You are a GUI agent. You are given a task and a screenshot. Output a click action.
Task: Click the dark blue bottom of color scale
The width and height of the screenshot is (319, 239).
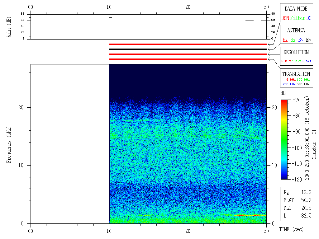click(x=284, y=177)
